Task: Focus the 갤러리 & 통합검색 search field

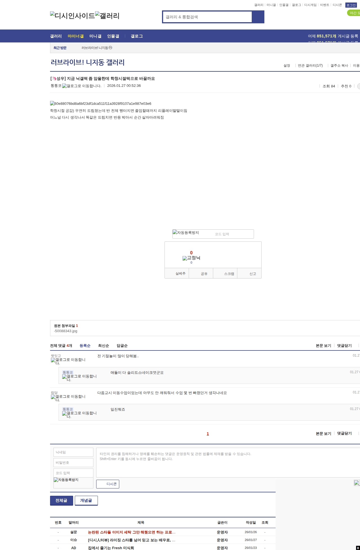Action: click(x=207, y=17)
